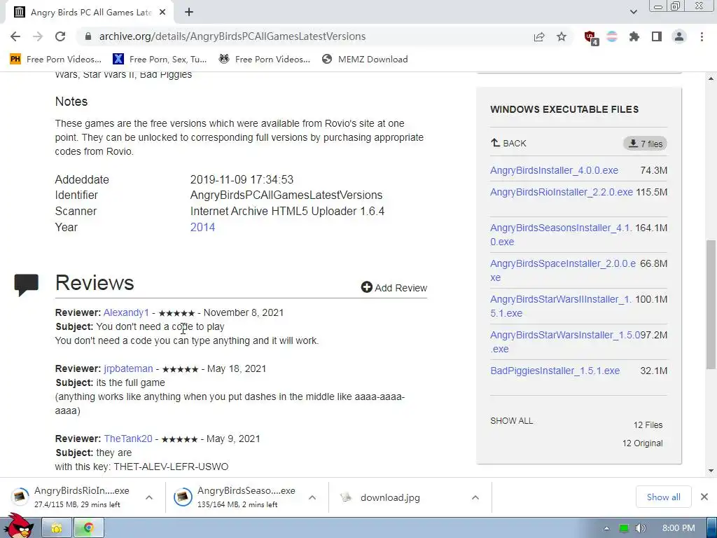Screen dimensions: 717x538
Task: Click the 2014 year link
Action: coord(202,228)
